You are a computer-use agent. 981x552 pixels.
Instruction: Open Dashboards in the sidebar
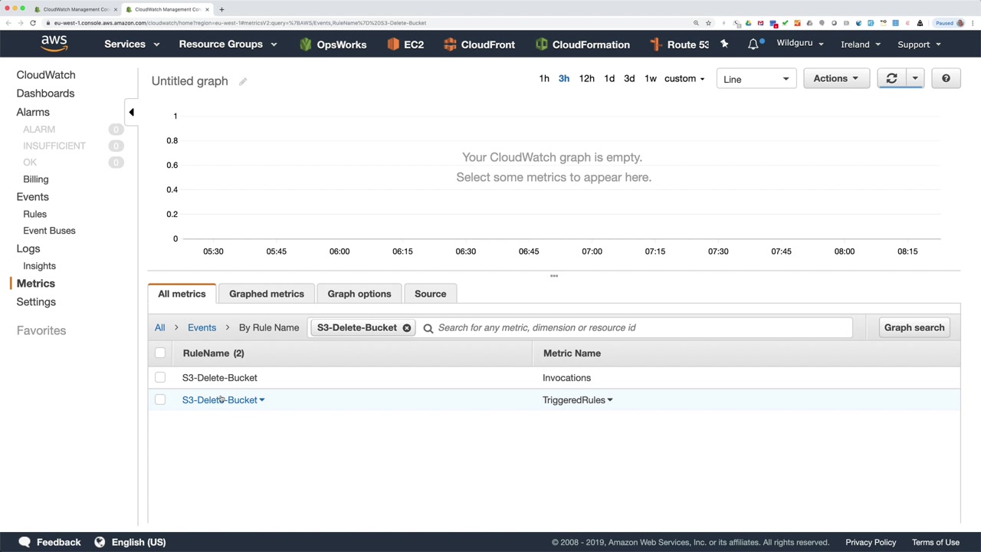coord(45,94)
